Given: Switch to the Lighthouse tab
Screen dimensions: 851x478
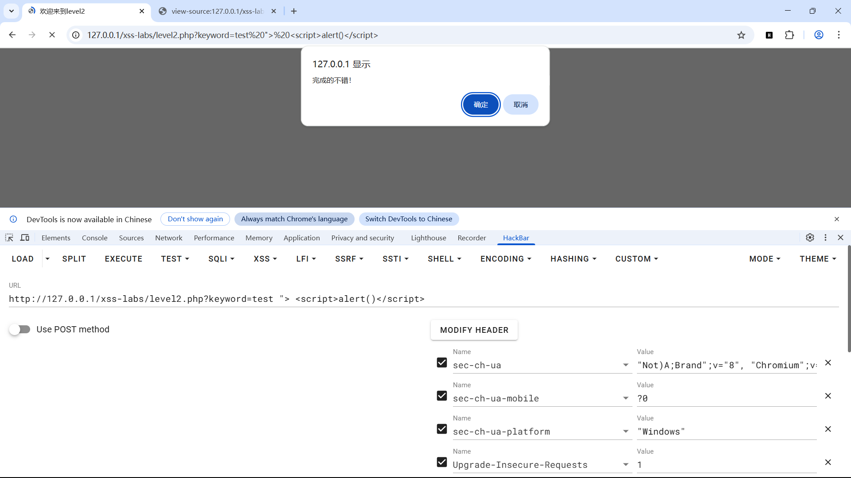Looking at the screenshot, I should coord(428,238).
